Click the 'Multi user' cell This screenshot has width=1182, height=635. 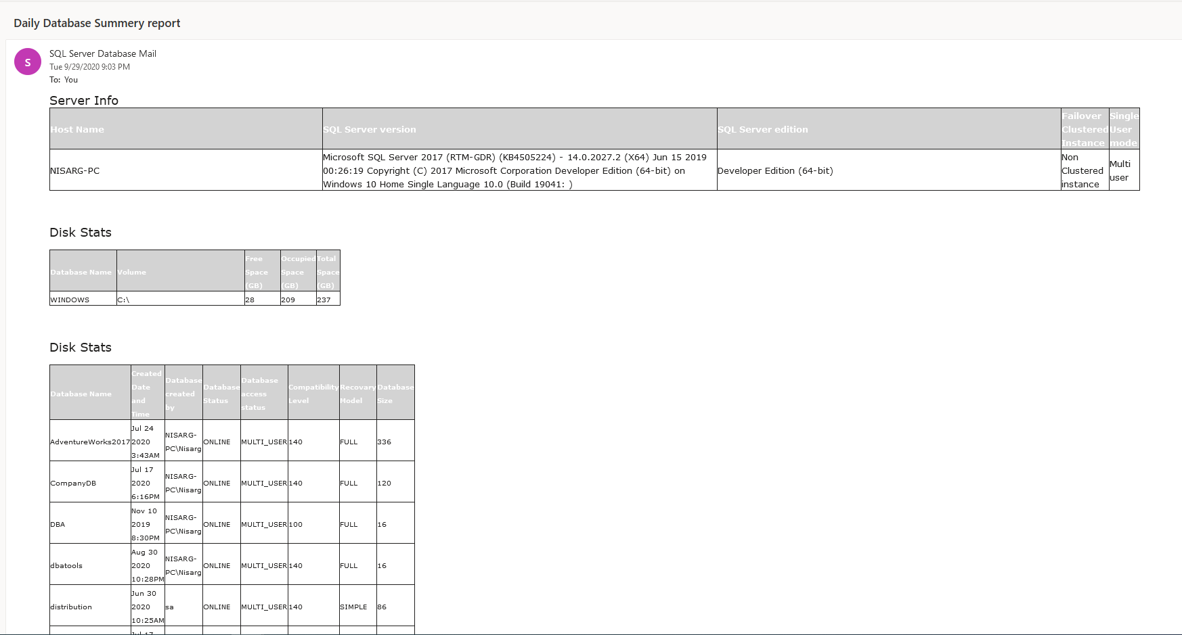[1124, 170]
